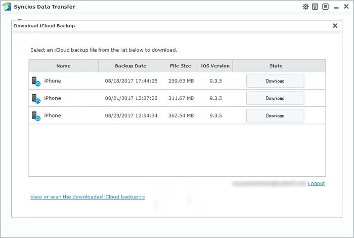Click the register/store icon beside the gear
The width and height of the screenshot is (354, 238).
point(315,7)
